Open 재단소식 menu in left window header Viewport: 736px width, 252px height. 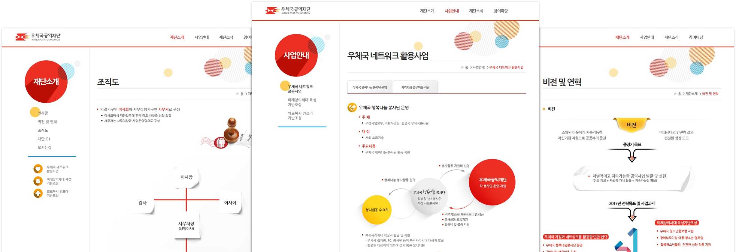click(x=226, y=37)
